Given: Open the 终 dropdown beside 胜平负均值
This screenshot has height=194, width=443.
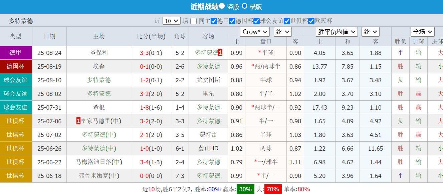Looking at the screenshot, I should point(370,32).
